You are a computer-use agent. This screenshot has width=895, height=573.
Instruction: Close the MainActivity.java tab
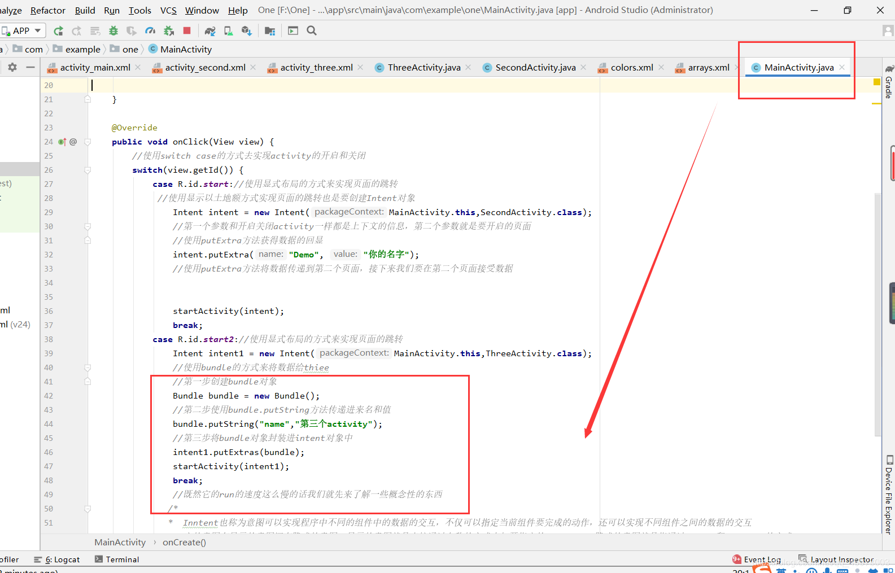click(842, 67)
